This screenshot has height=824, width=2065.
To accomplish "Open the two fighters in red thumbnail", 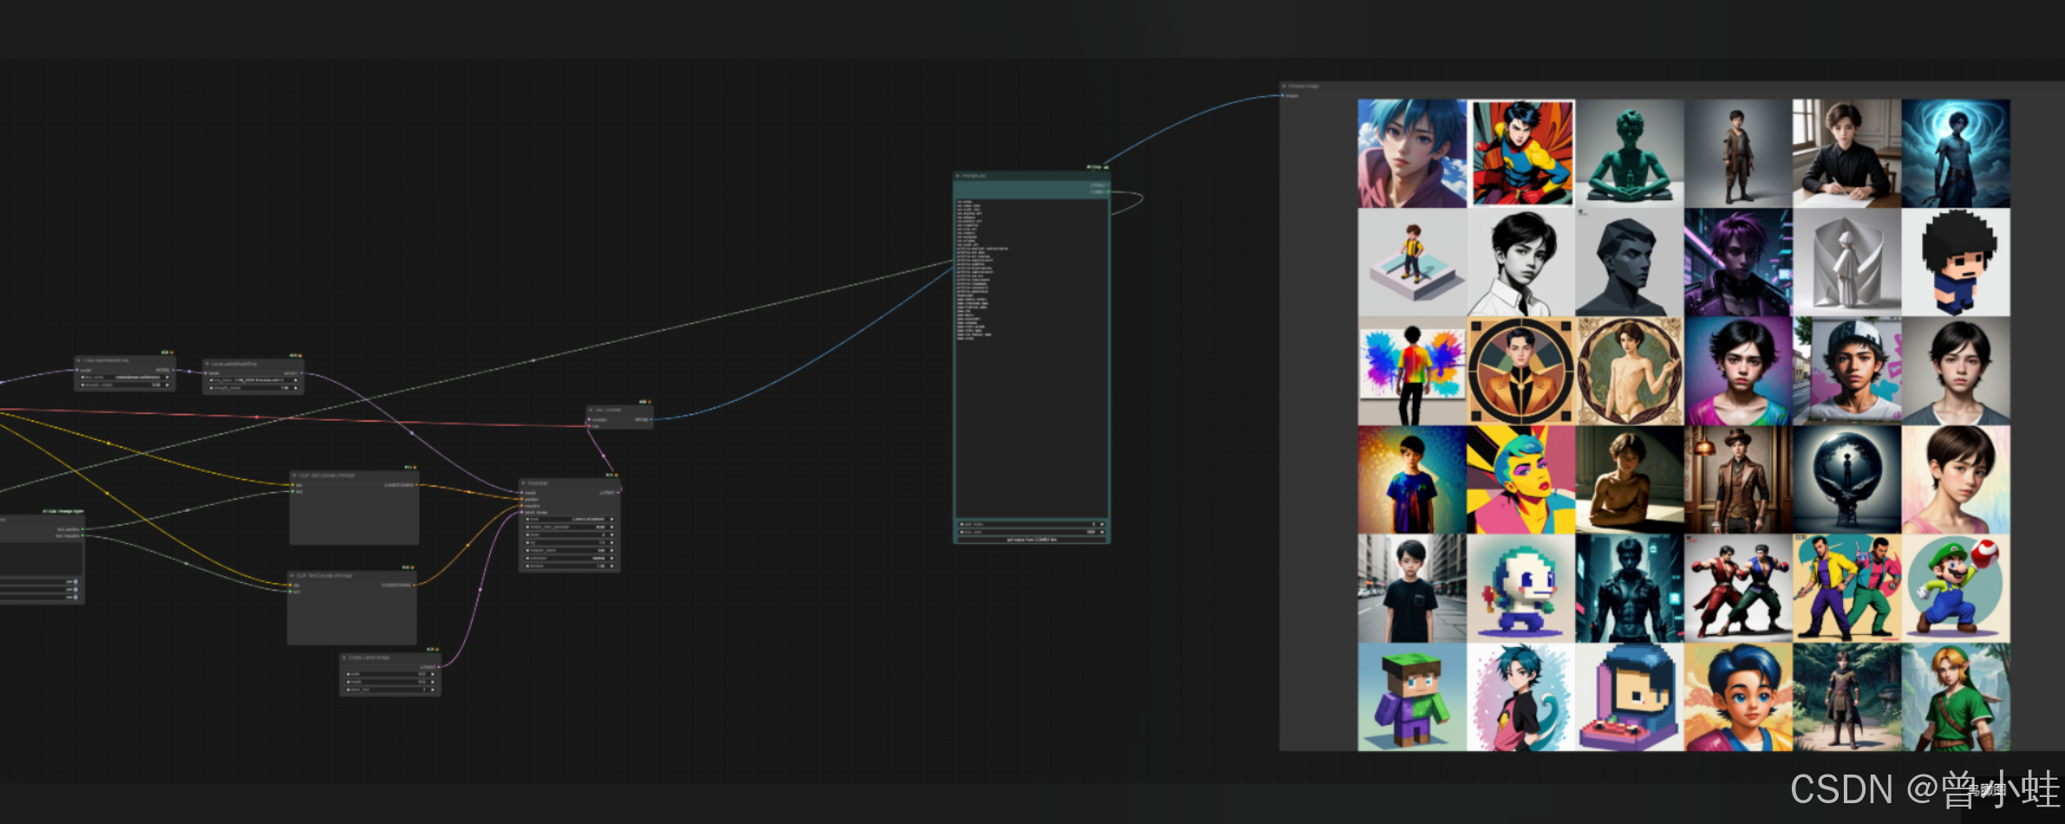I will [x=1738, y=588].
